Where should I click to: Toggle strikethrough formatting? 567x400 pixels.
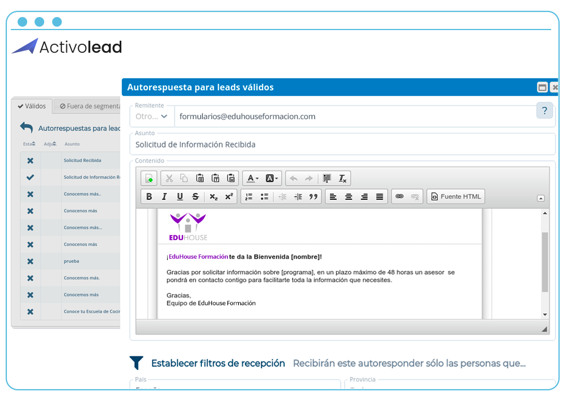[x=195, y=196]
